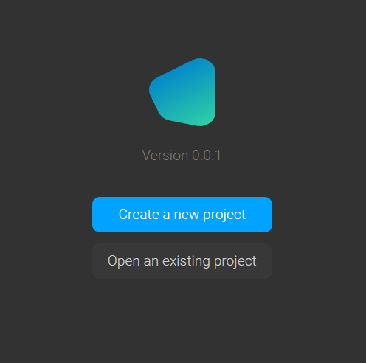366x363 pixels.
Task: Tap the teal application logo above version
Action: point(182,92)
